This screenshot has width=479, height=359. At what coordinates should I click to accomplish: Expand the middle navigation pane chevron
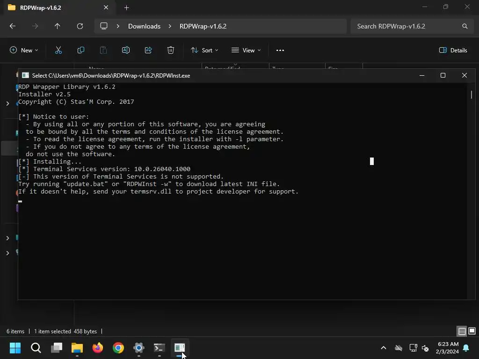click(x=7, y=238)
